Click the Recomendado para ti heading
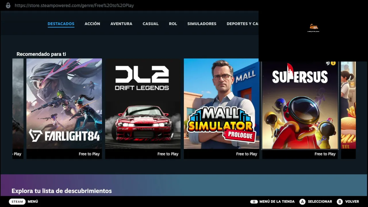Image resolution: width=368 pixels, height=207 pixels. point(41,54)
